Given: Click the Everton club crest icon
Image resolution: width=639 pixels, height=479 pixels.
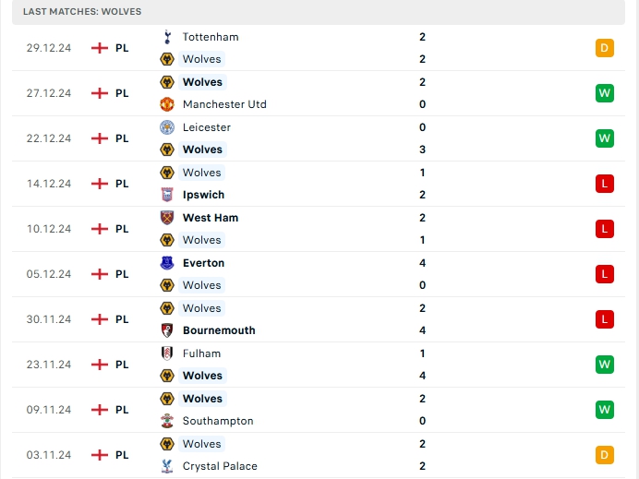Looking at the screenshot, I should click(167, 263).
